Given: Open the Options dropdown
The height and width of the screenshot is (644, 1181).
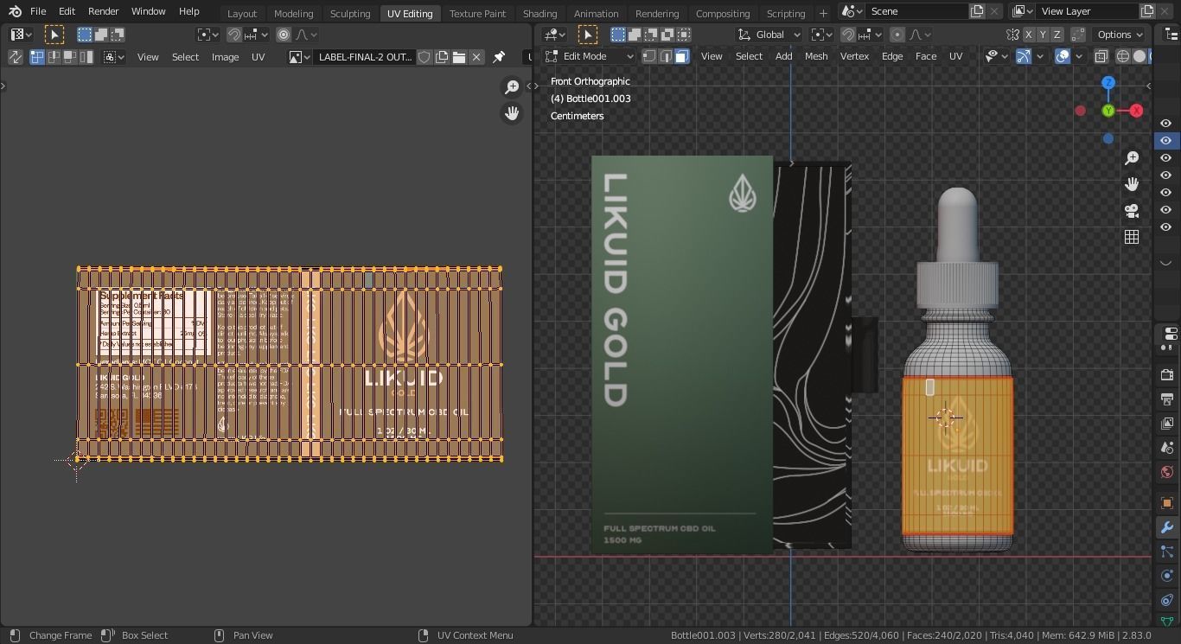Looking at the screenshot, I should click(1120, 35).
